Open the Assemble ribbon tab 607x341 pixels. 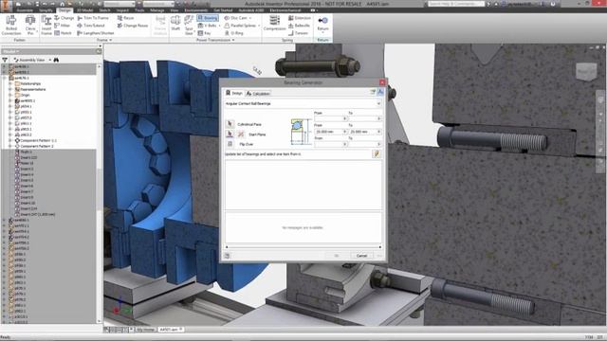[x=25, y=10]
